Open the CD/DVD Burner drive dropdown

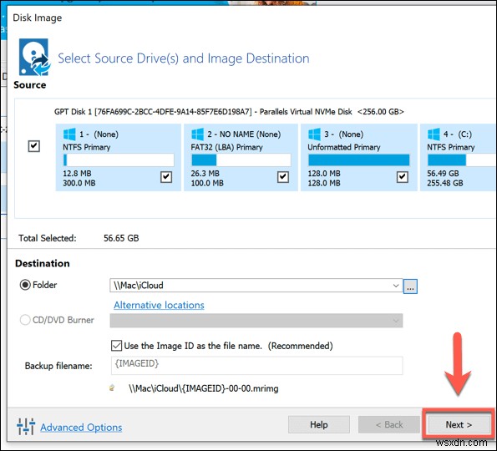[x=396, y=321]
